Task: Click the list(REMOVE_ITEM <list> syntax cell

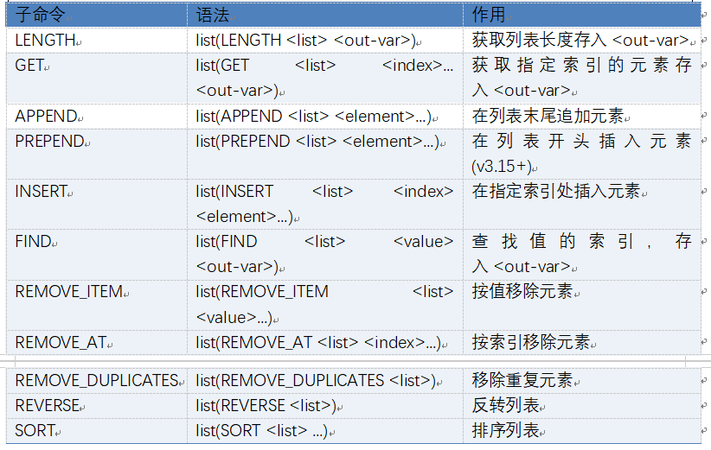Action: tap(325, 305)
